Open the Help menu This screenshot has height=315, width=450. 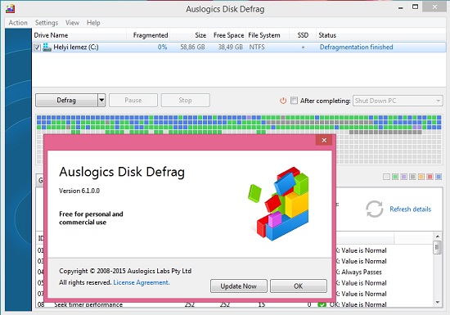pyautogui.click(x=93, y=23)
